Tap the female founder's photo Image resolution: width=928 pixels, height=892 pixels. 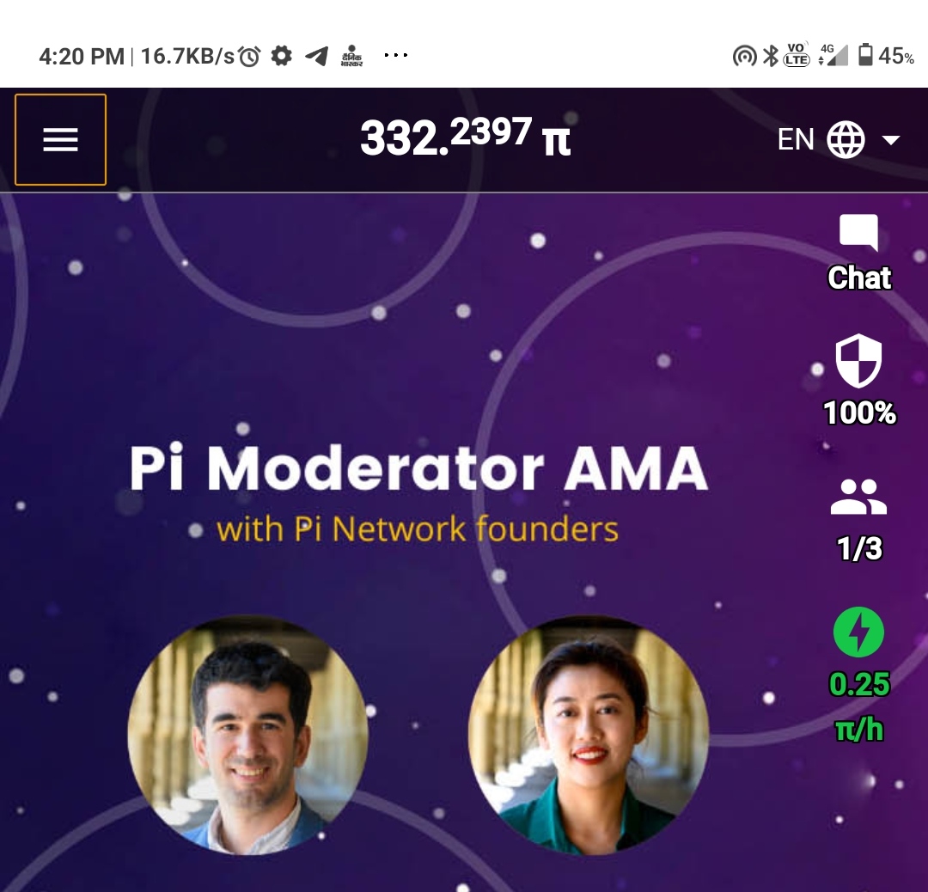point(589,735)
